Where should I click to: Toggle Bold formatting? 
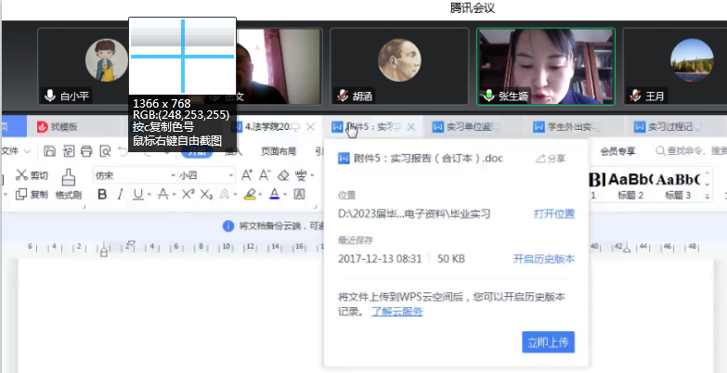102,195
